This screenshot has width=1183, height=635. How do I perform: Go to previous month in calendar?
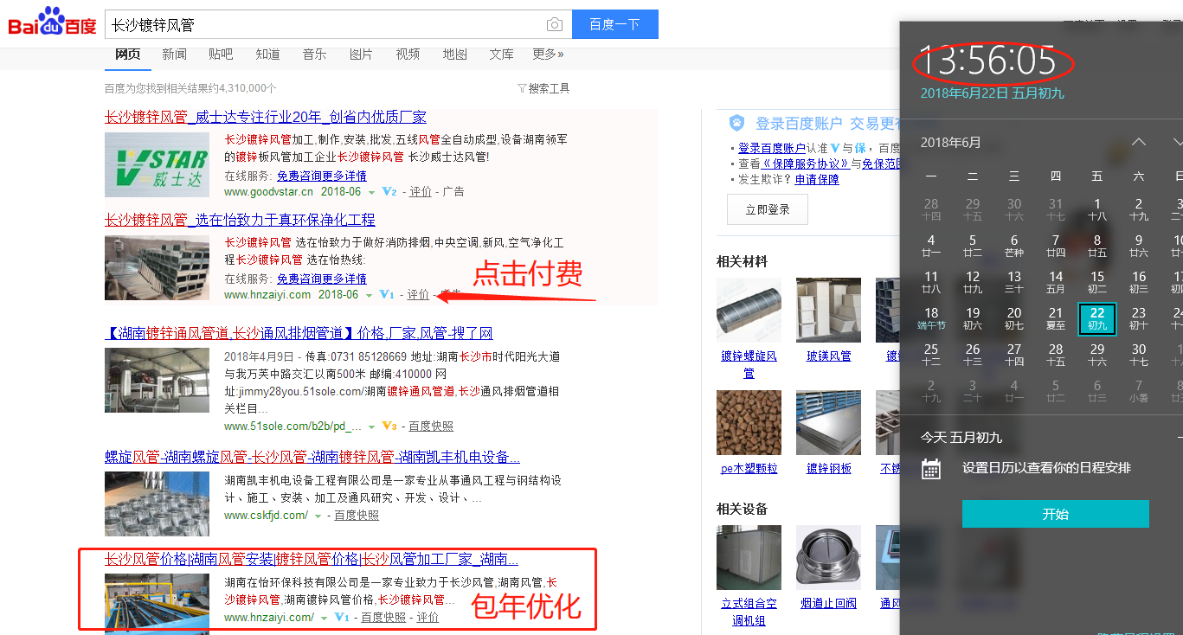click(x=1139, y=142)
